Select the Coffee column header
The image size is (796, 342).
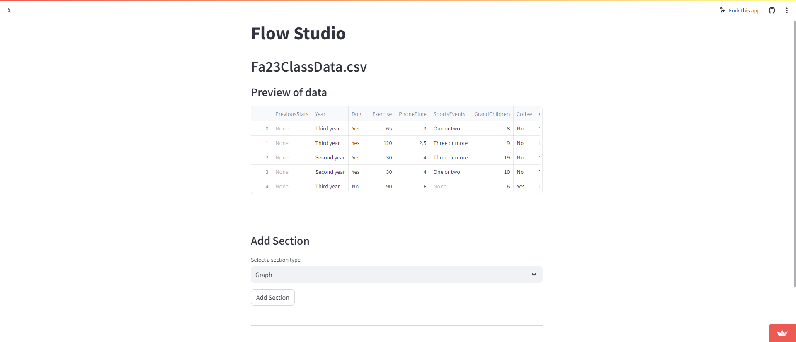[x=524, y=114]
